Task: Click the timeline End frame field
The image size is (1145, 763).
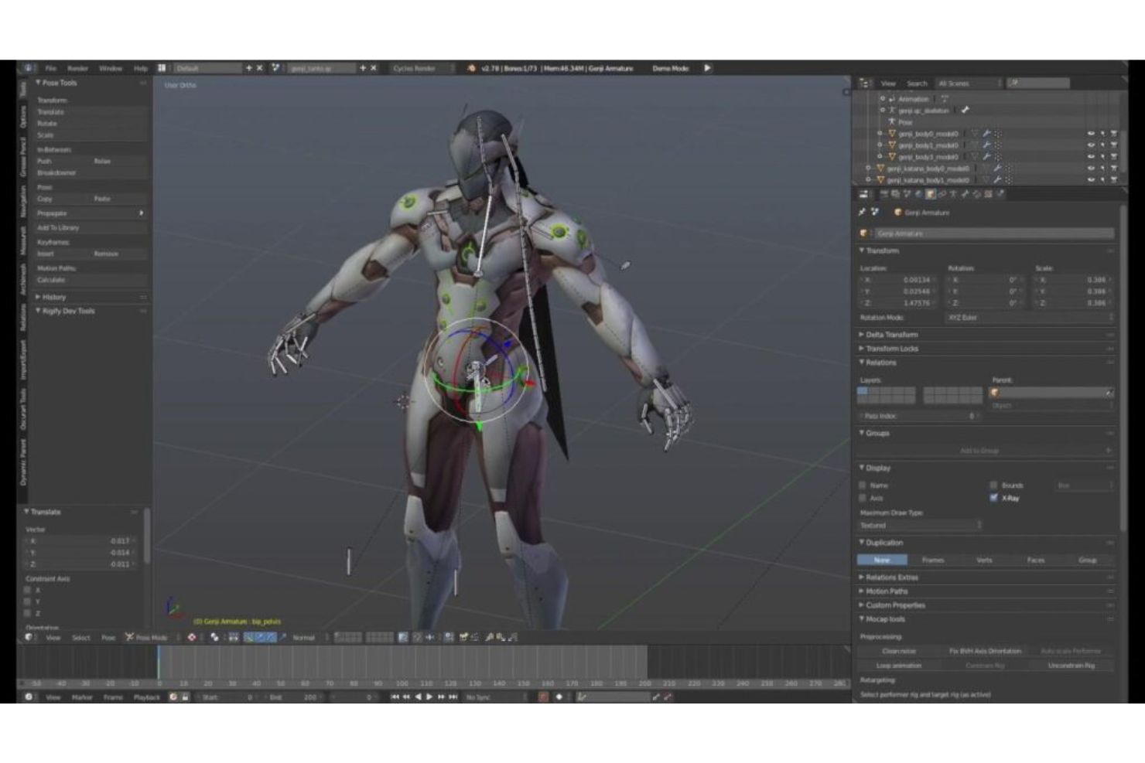Action: click(x=295, y=697)
